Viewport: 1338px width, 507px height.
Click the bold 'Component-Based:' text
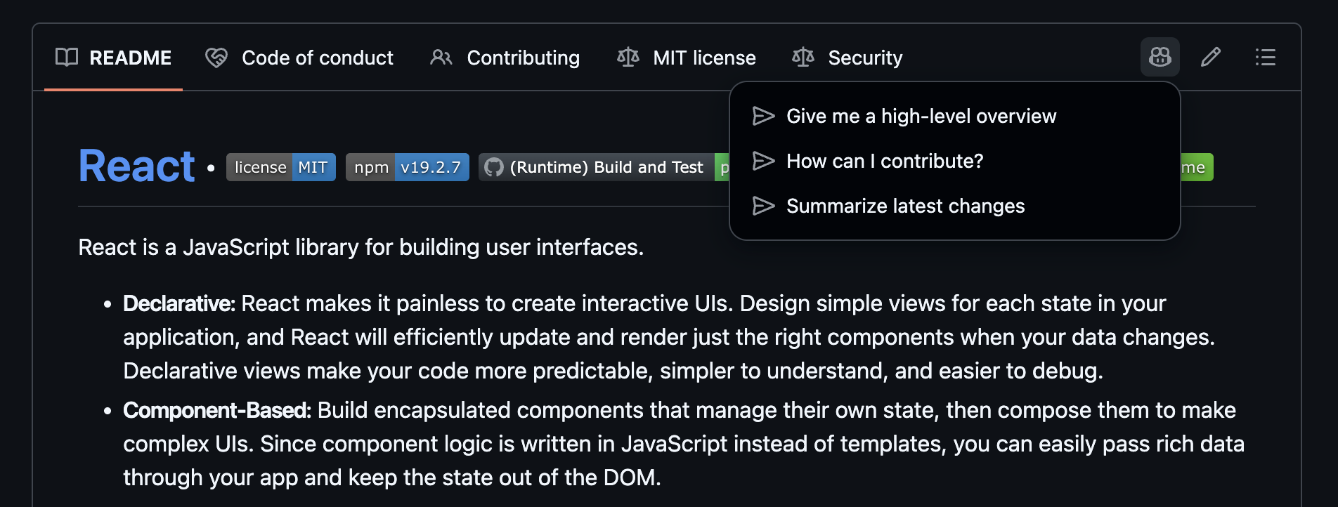click(x=217, y=410)
